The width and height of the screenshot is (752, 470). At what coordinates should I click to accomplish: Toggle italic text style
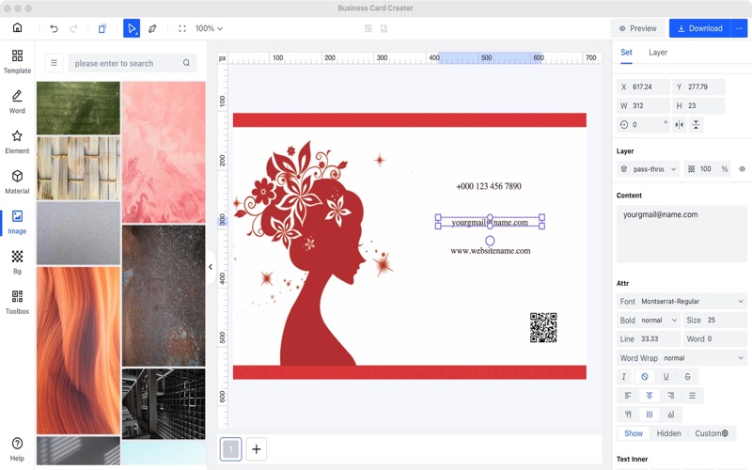pos(624,377)
